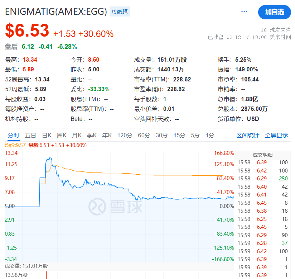Image resolution: width=295 pixels, height=279 pixels.
Task: Choose the 30分 interval chart
Action: point(161,135)
